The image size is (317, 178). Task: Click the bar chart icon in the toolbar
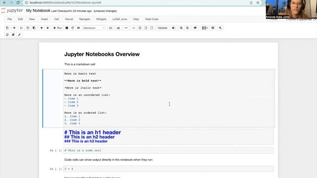(118, 28)
